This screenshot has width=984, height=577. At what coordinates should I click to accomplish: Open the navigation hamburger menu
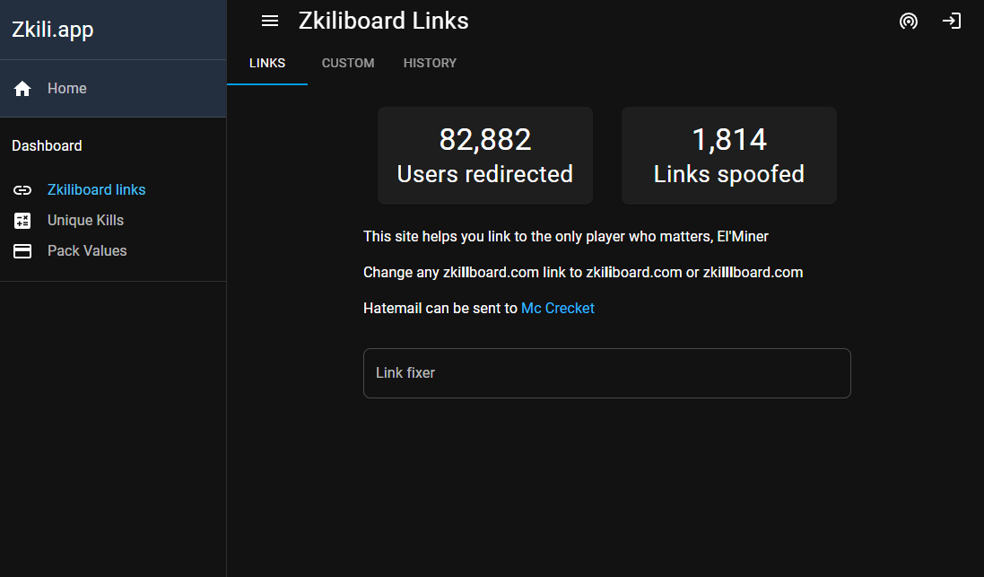pos(269,21)
